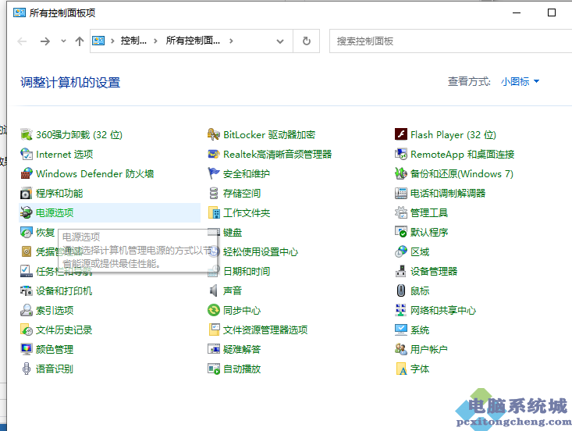The image size is (572, 431).
Task: Click the 字体 fonts icon
Action: click(401, 369)
